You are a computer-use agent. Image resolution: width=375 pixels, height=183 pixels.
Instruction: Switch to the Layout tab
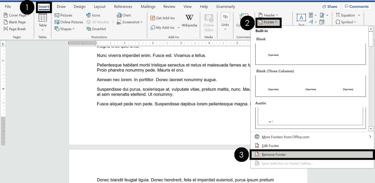pos(100,6)
